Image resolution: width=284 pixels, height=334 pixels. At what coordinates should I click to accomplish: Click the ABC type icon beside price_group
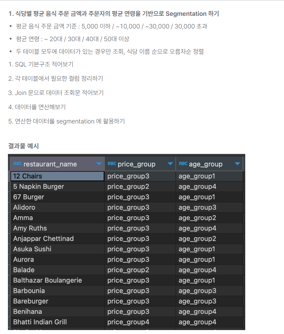(112, 163)
